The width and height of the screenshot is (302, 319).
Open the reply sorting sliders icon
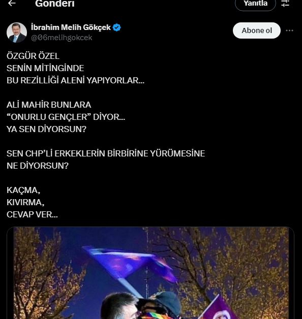pos(285,3)
